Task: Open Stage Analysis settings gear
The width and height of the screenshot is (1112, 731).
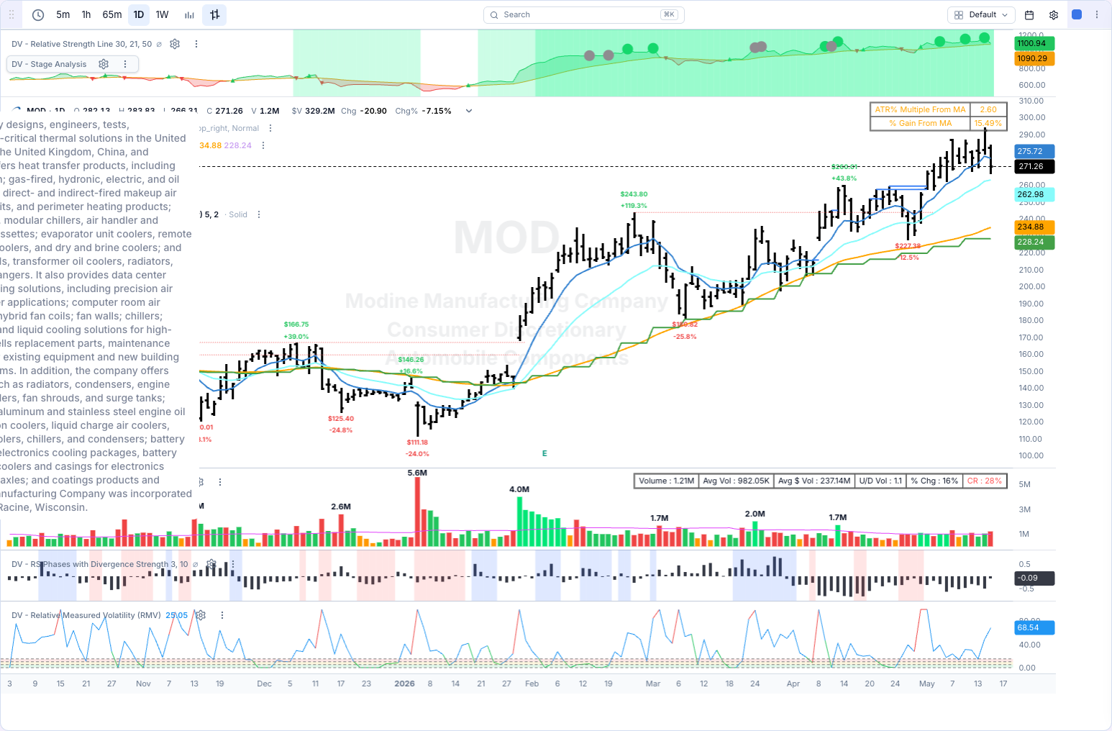Action: click(104, 64)
